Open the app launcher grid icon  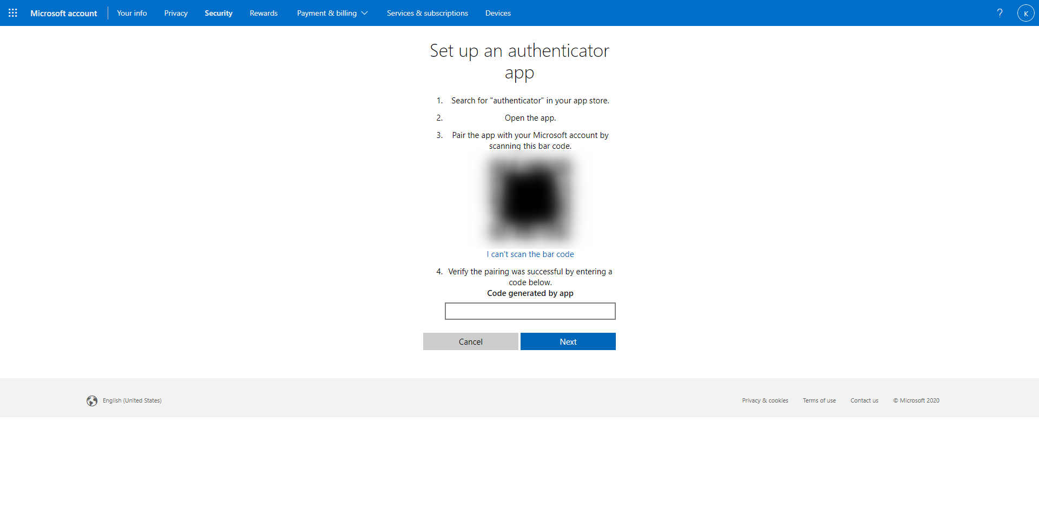13,13
